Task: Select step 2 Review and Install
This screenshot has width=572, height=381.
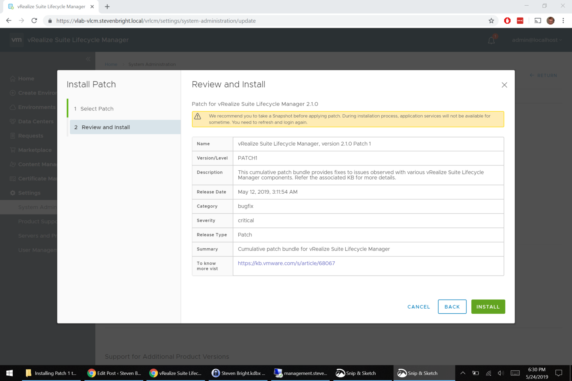Action: (106, 127)
